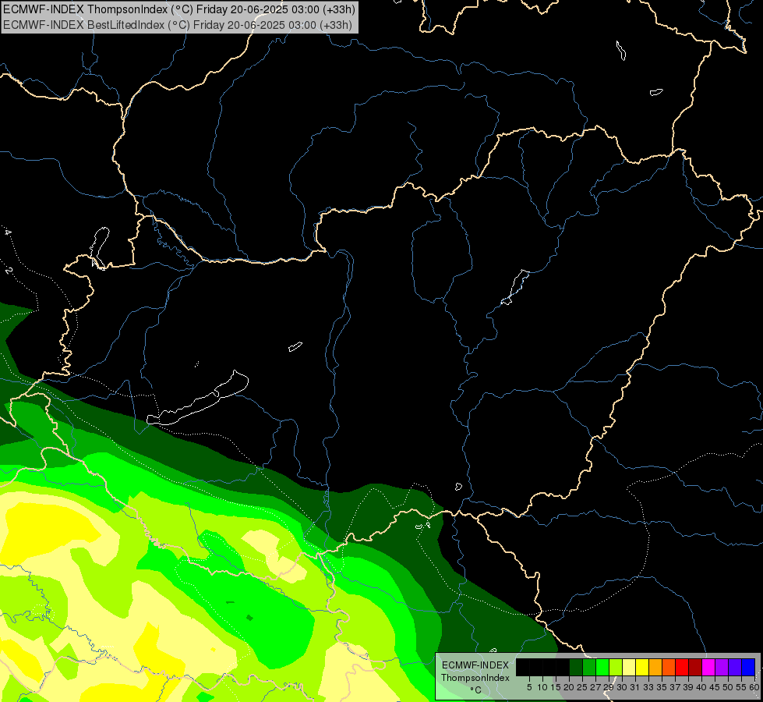Click the contour label '2' on the map's left edge
The height and width of the screenshot is (702, 763).
pos(9,270)
